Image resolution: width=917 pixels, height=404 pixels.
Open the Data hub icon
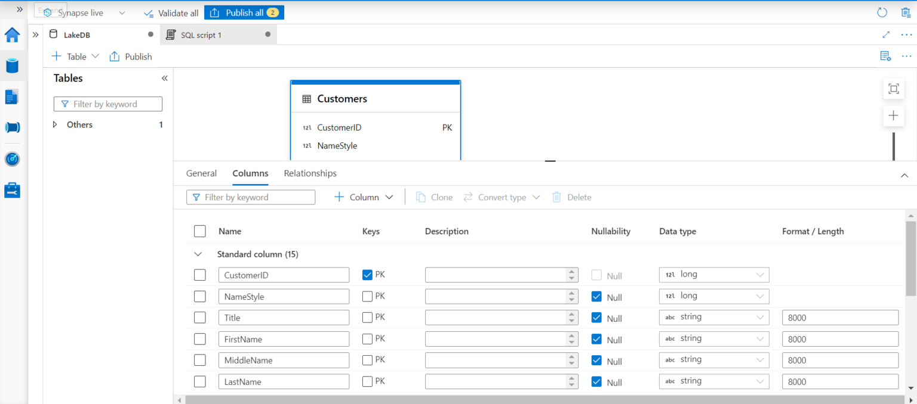click(12, 66)
